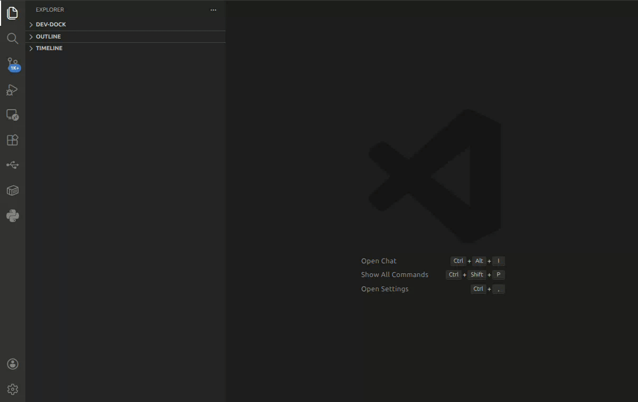Open the USB devices view icon

tap(13, 165)
